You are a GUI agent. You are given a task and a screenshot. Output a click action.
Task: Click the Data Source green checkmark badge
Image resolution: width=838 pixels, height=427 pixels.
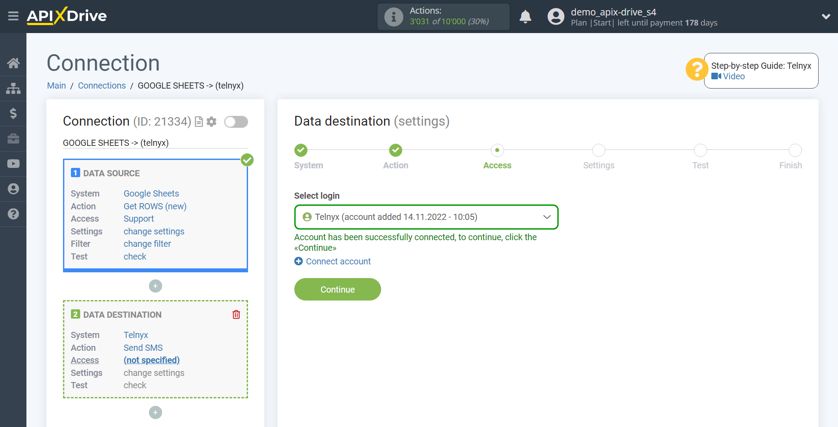pos(247,160)
